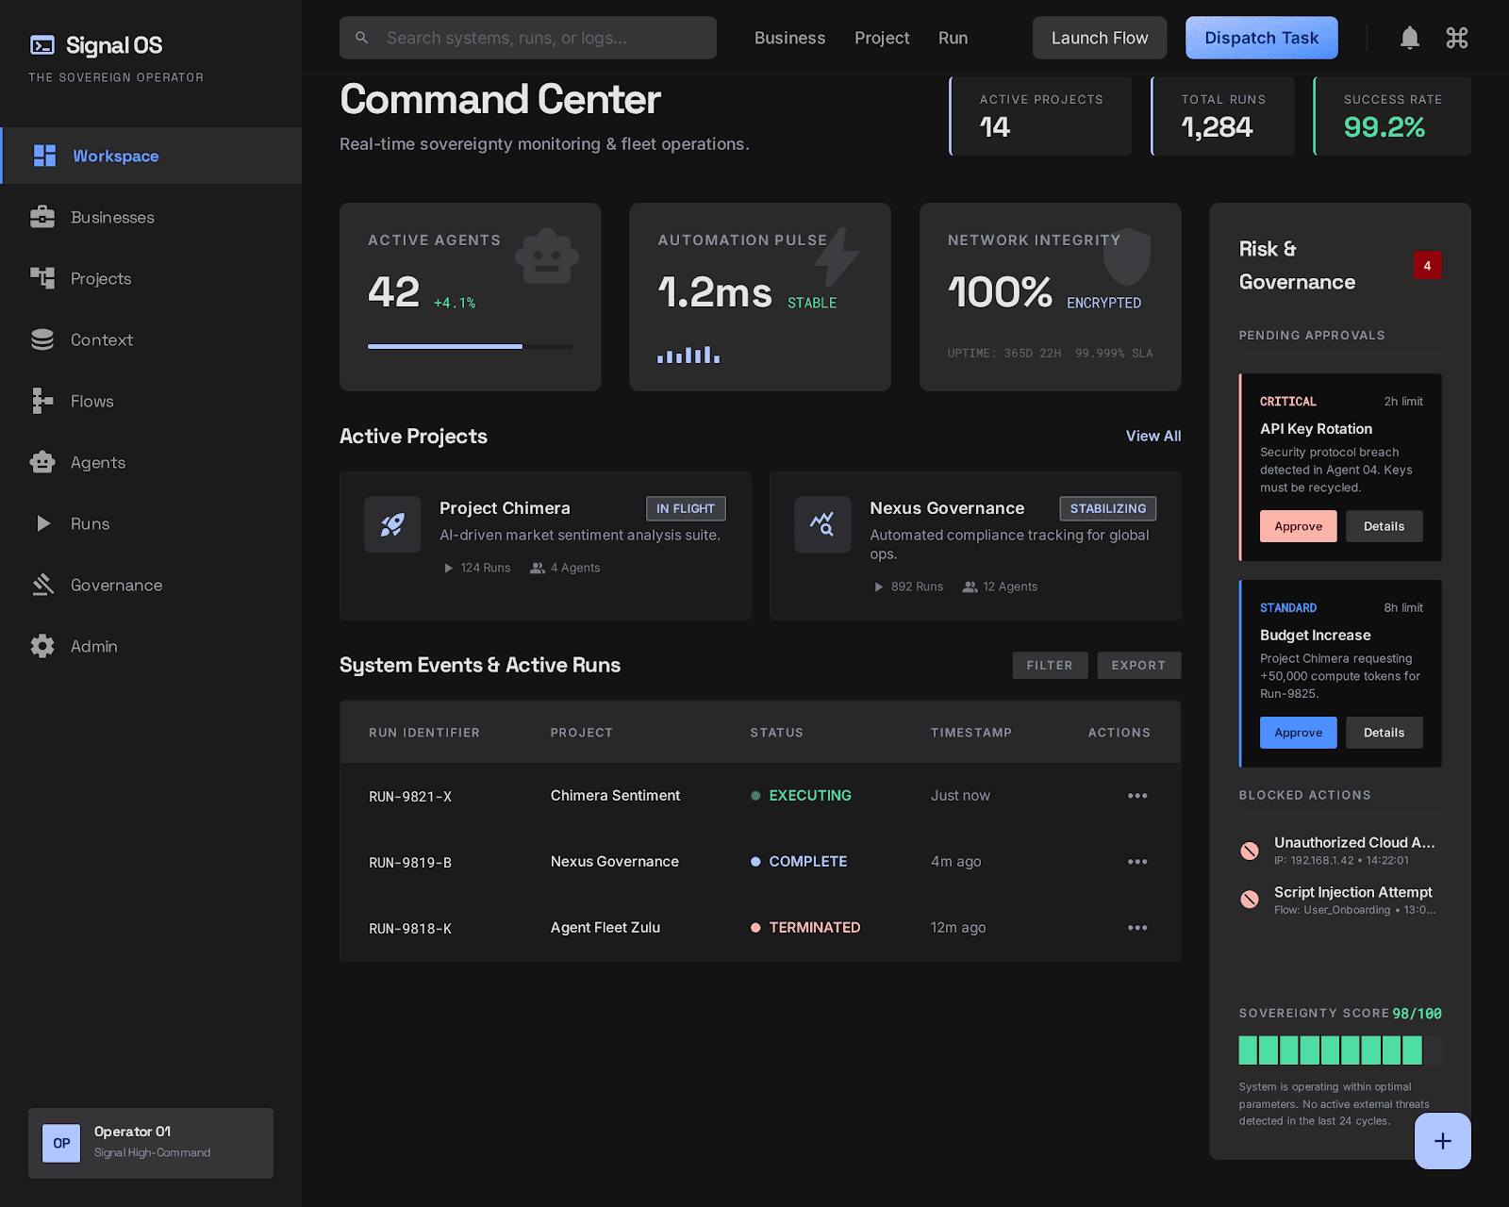Click the red 4 risk count badge

point(1427,265)
